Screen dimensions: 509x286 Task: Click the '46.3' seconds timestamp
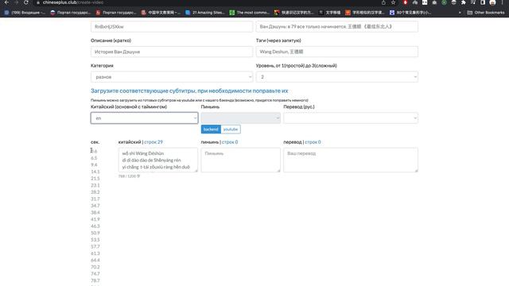pyautogui.click(x=95, y=226)
